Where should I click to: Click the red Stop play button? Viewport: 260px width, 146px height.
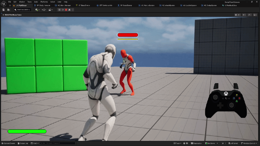[66, 10]
